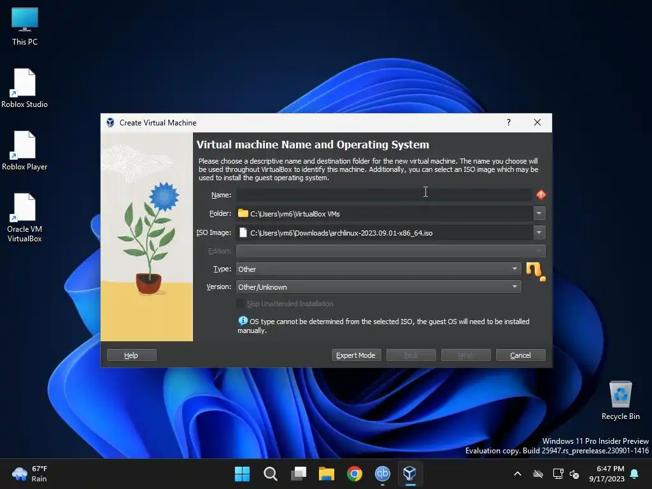Click the folder path C:\Users\vm6\VirtualBox VMs
The image size is (652, 489).
pos(295,214)
